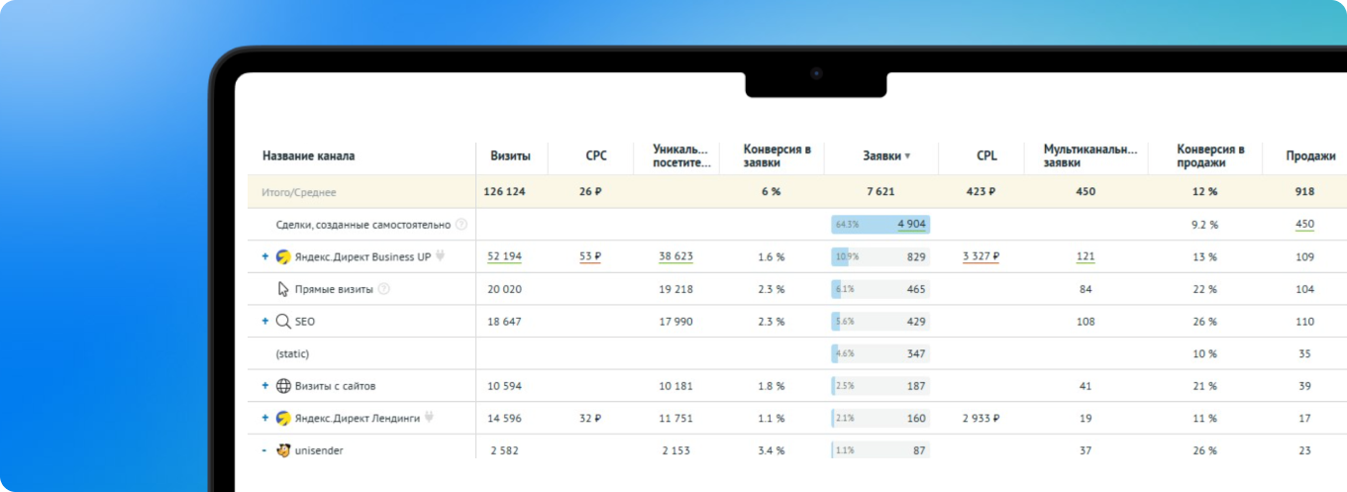This screenshot has height=492, width=1347.
Task: Click the help icon next to Сделки, созданные самостоятельно
Action: pos(461,225)
